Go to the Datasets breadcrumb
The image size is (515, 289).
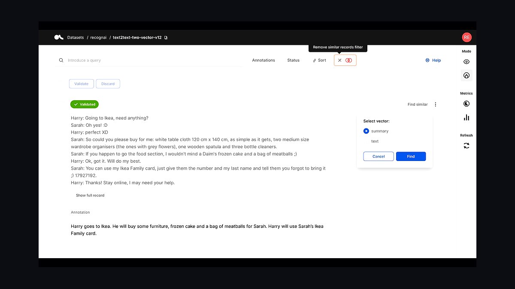click(x=76, y=38)
